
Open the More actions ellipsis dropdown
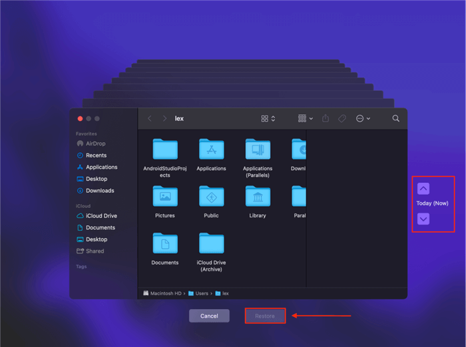(363, 118)
